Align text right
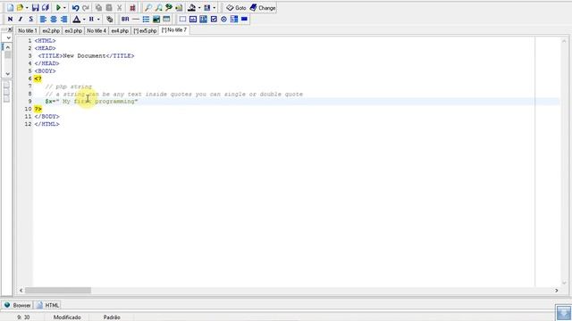 [x=63, y=19]
